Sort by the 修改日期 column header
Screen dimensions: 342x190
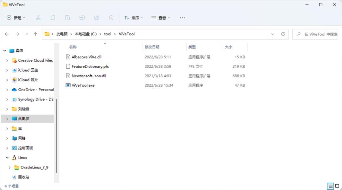[x=152, y=47]
